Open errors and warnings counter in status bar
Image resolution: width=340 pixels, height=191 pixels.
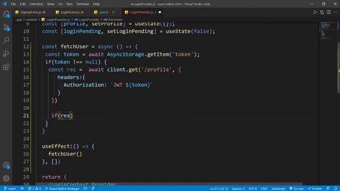pos(35,189)
